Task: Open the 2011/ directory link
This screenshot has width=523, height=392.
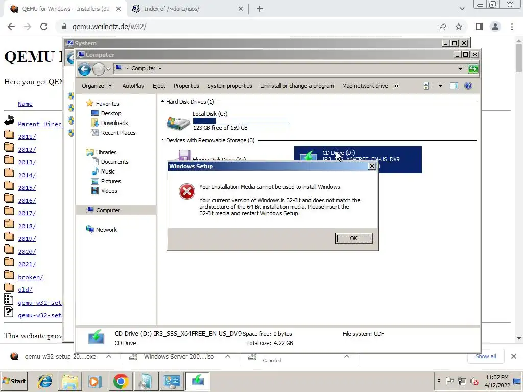Action: pyautogui.click(x=27, y=137)
